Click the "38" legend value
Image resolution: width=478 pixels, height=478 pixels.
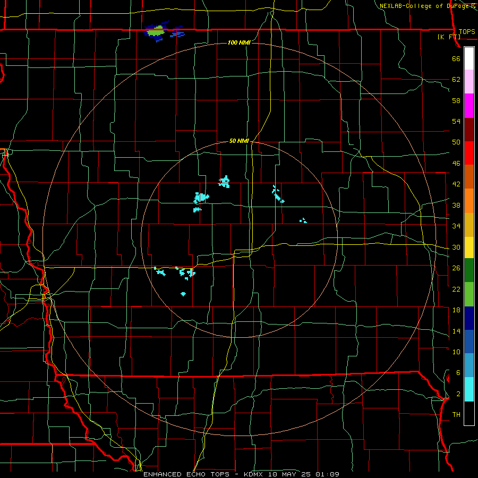456,206
